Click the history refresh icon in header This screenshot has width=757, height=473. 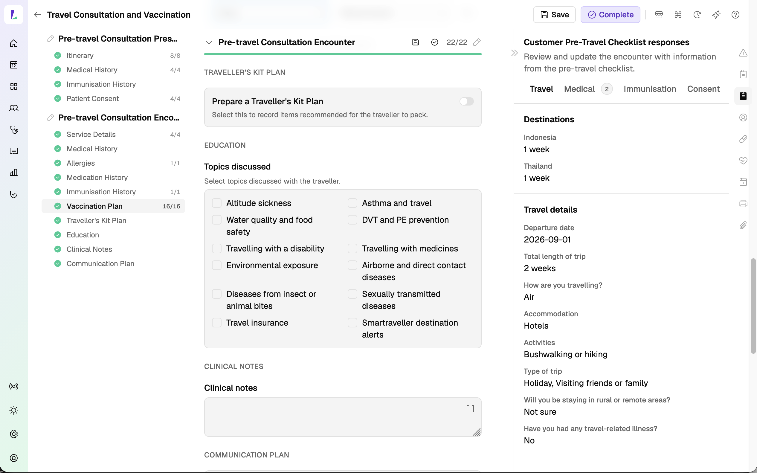[x=697, y=15]
